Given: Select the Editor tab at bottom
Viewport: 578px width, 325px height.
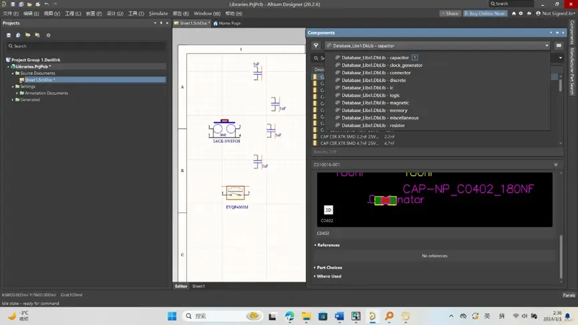Looking at the screenshot, I should (181, 286).
